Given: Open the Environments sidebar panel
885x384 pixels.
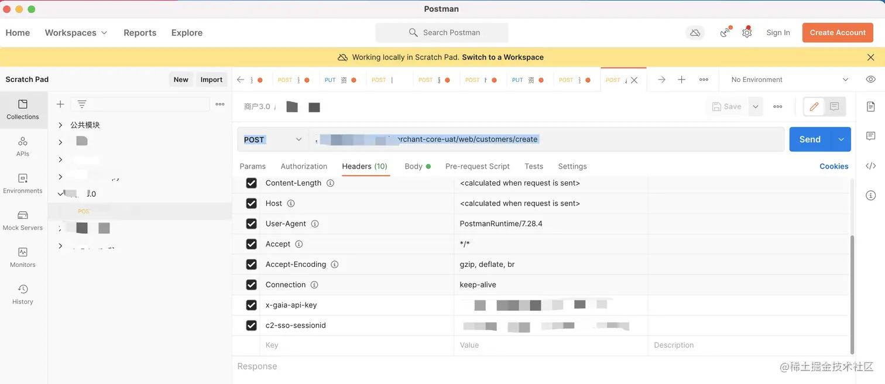Looking at the screenshot, I should [23, 183].
